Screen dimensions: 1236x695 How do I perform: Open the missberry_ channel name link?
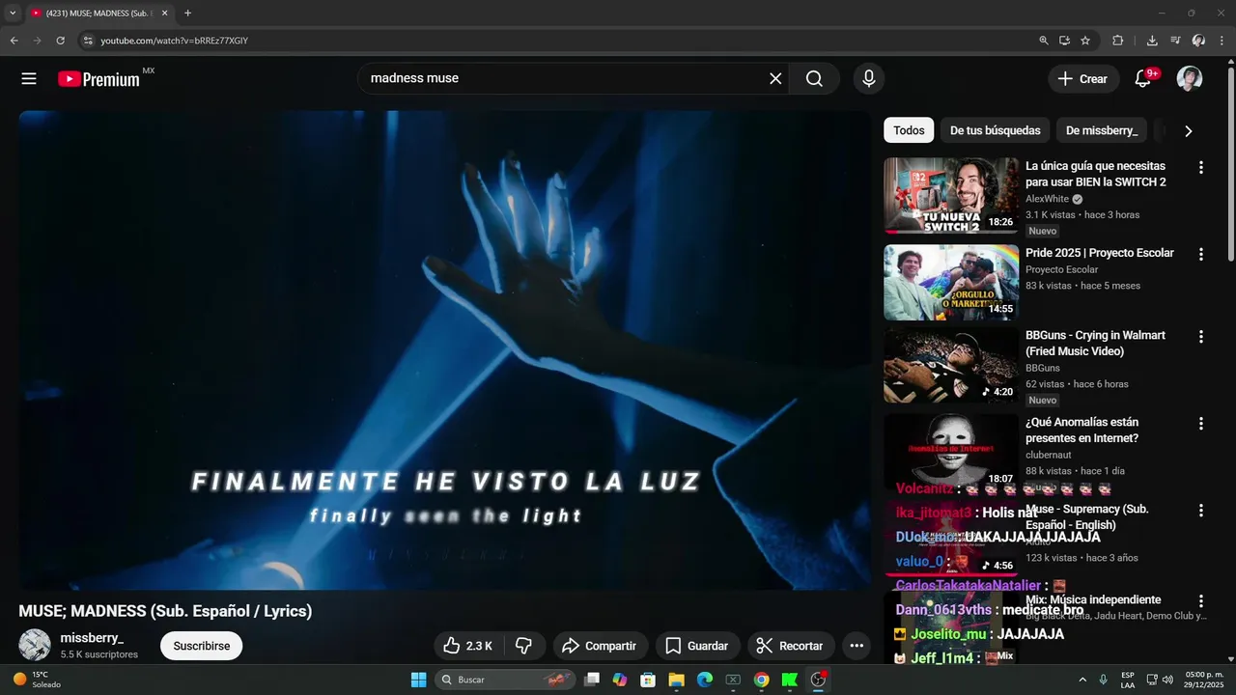[92, 638]
